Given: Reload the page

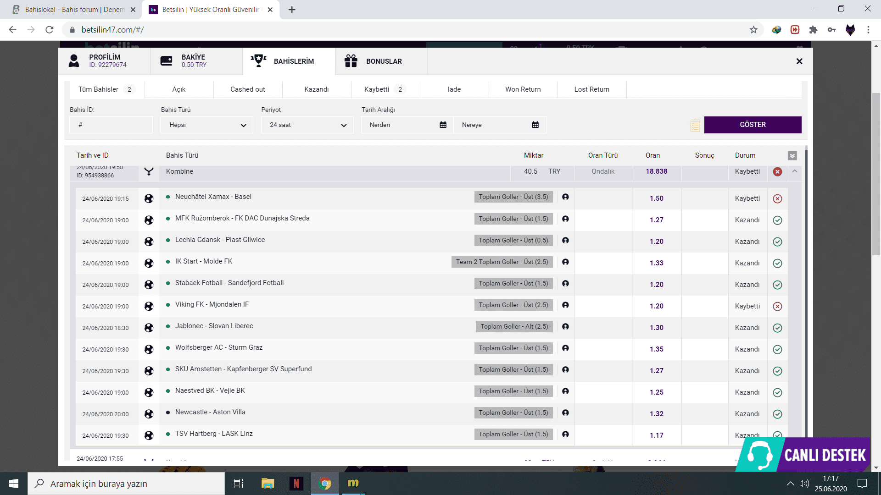Looking at the screenshot, I should point(50,30).
